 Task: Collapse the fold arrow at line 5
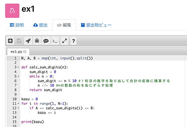pos(19,76)
